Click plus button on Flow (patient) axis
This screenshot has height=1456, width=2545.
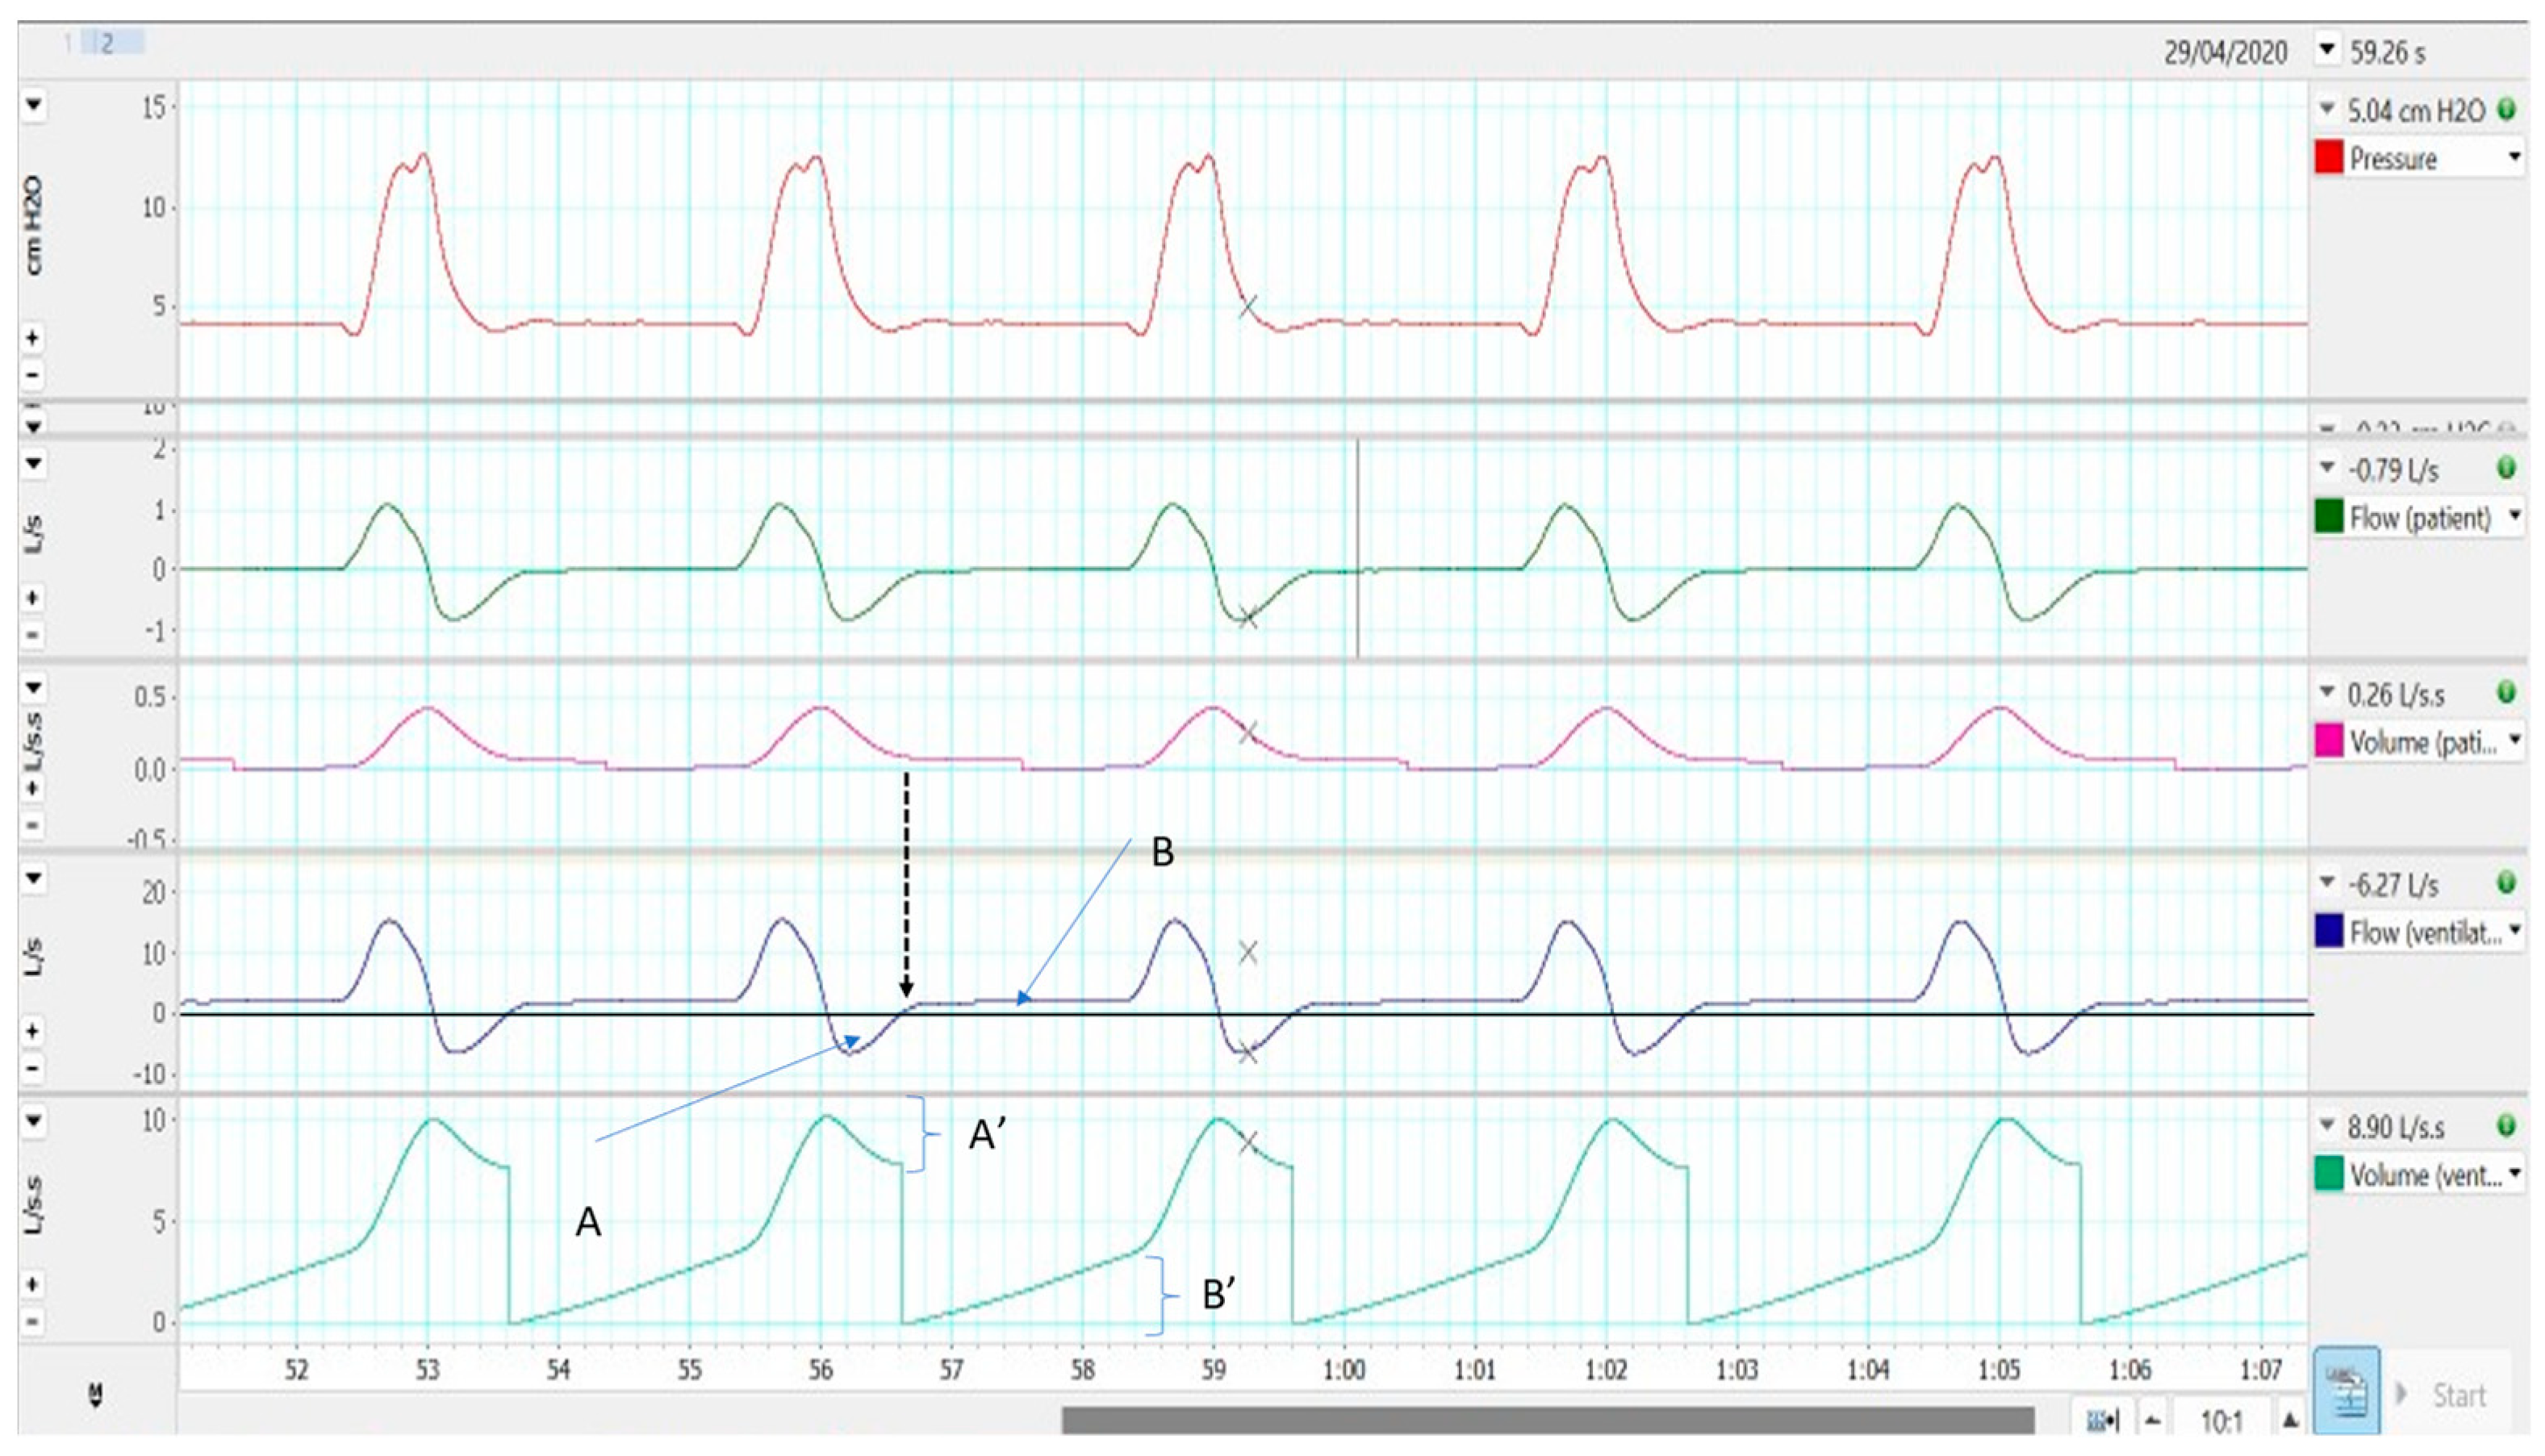[32, 598]
